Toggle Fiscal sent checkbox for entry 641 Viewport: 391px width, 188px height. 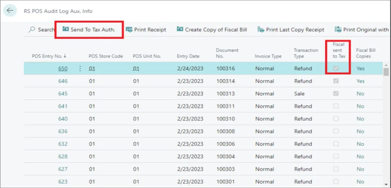click(x=336, y=106)
